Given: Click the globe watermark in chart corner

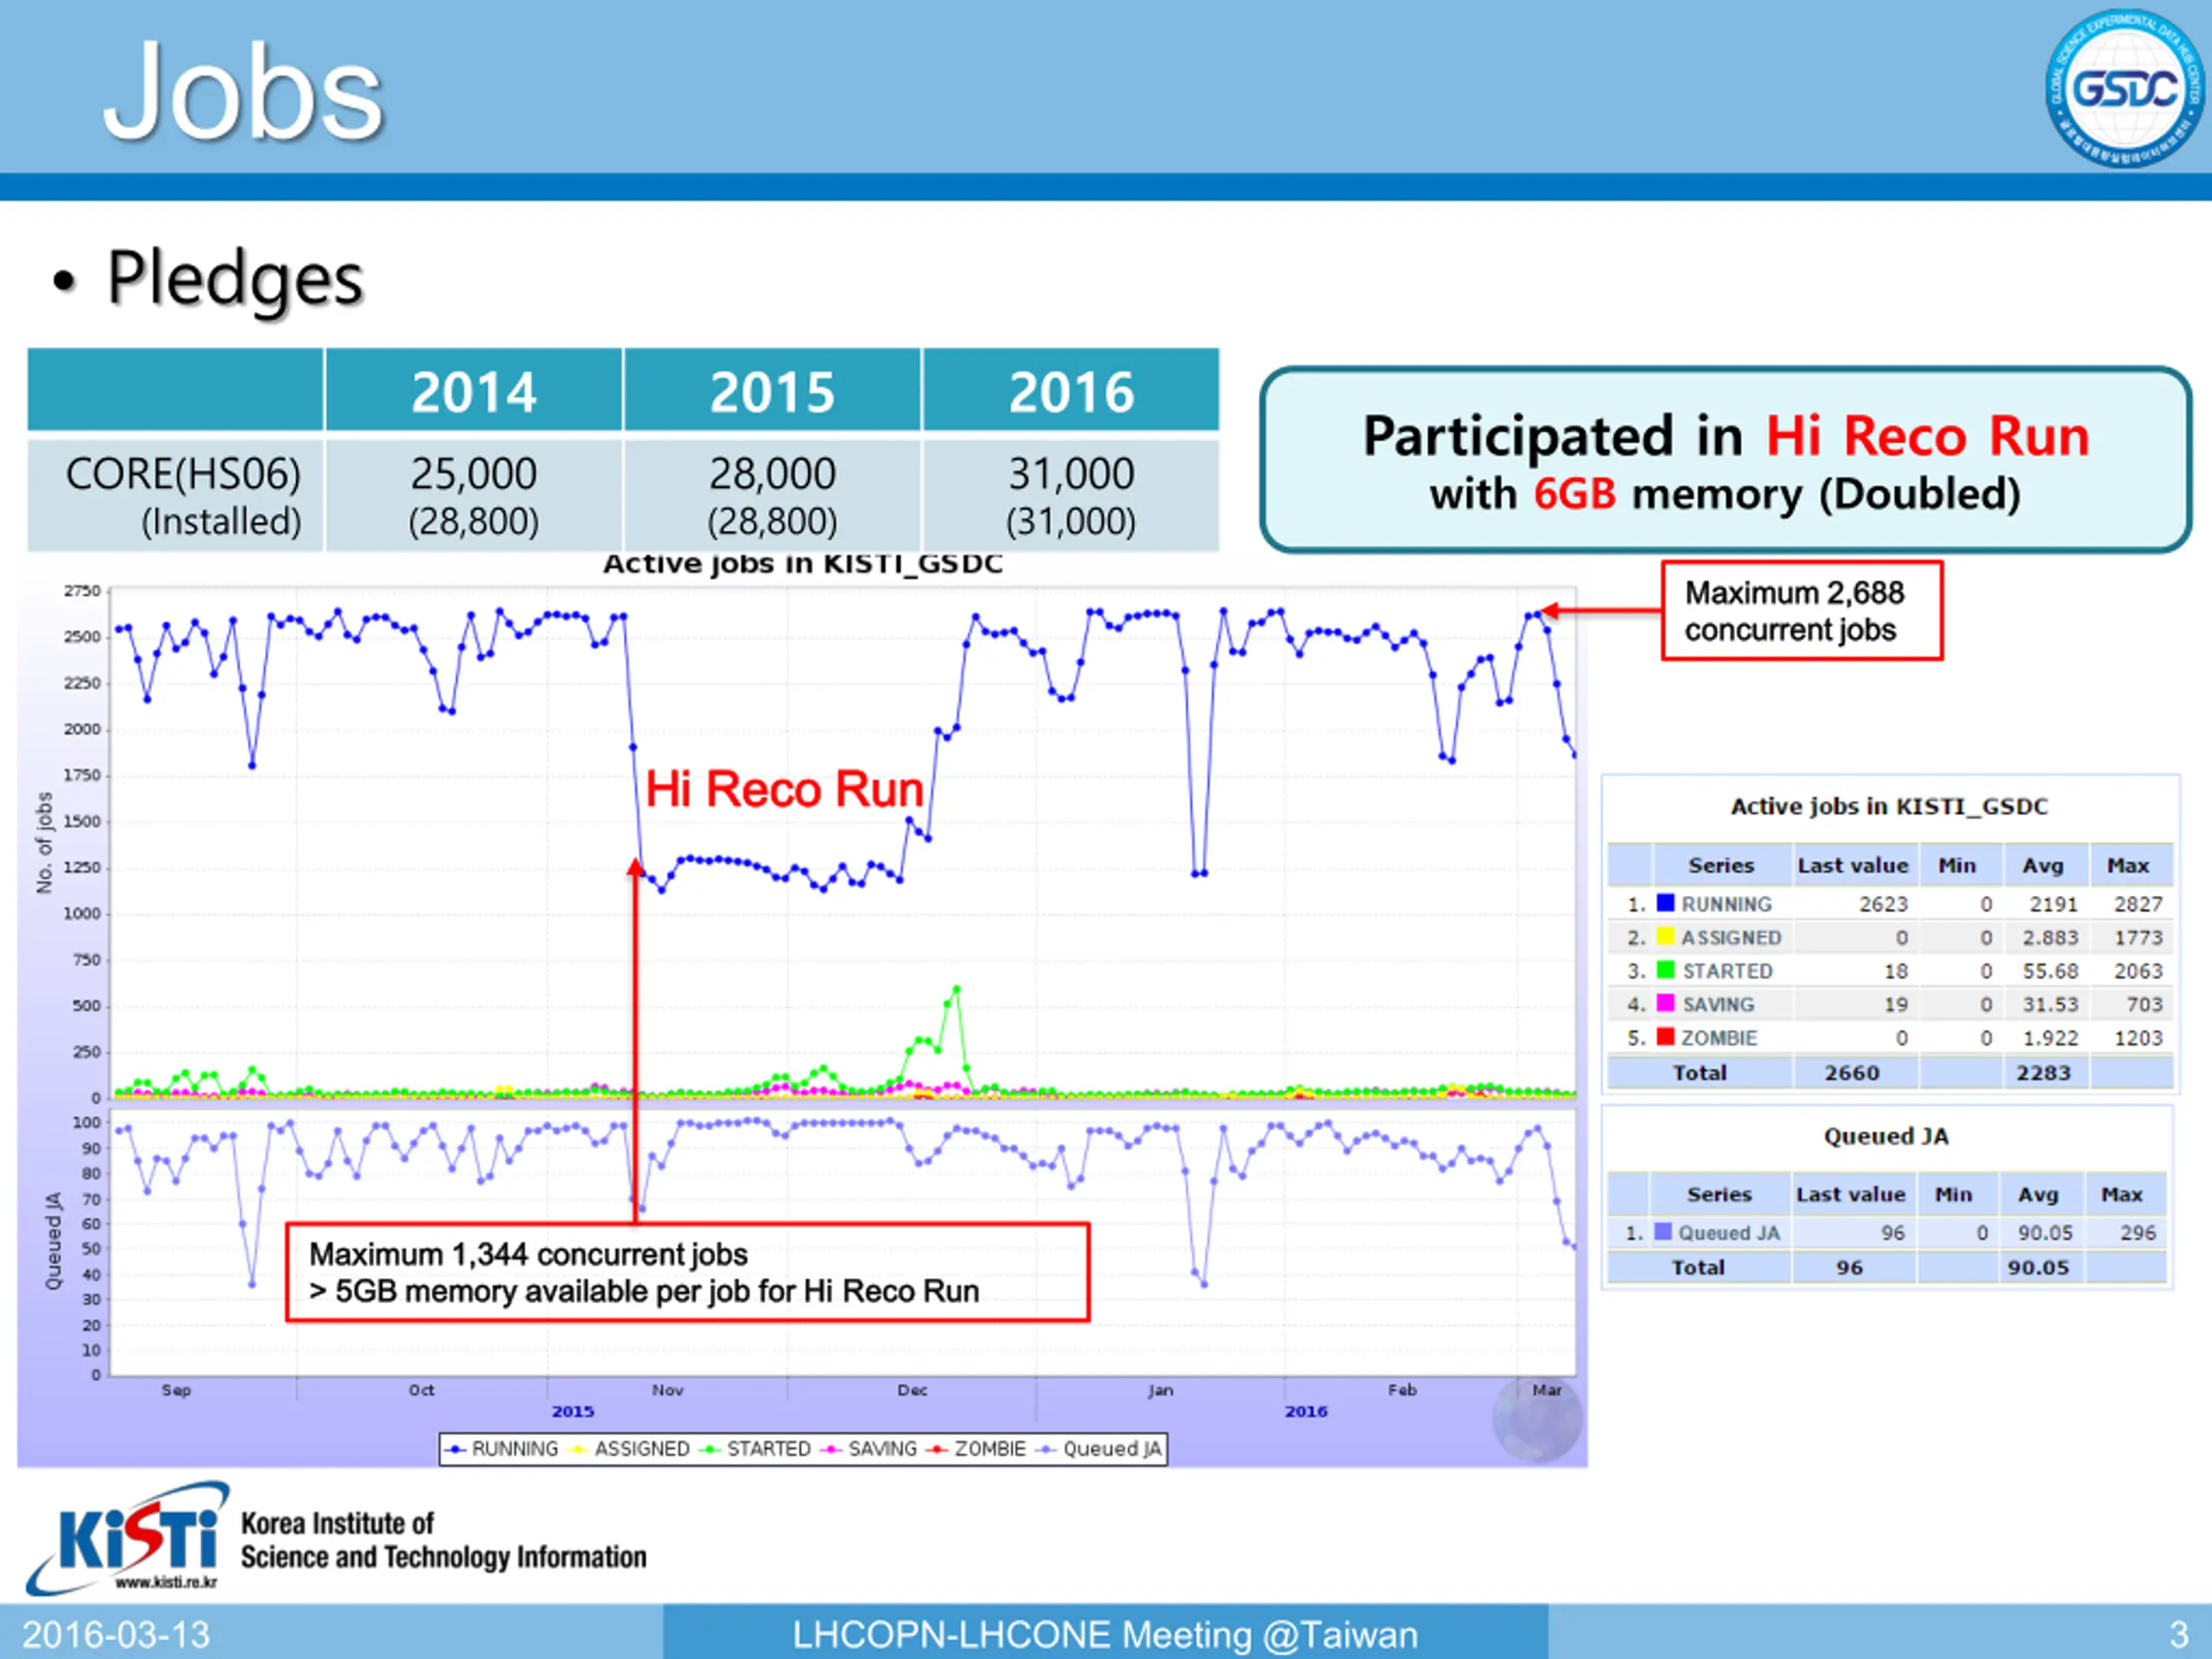Looking at the screenshot, I should click(x=1537, y=1418).
